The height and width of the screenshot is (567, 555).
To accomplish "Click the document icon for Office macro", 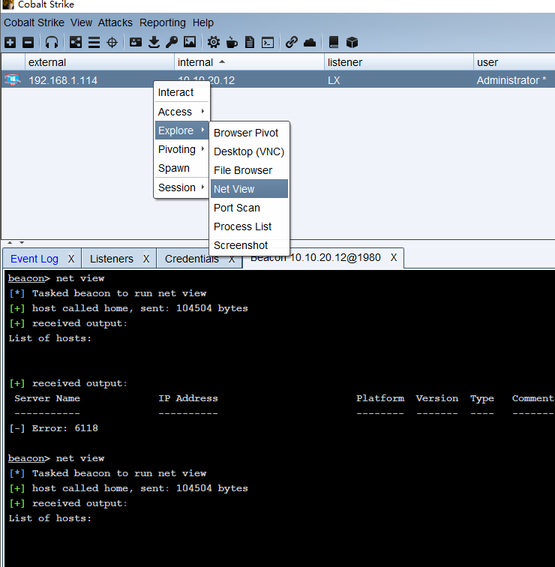I will click(250, 42).
